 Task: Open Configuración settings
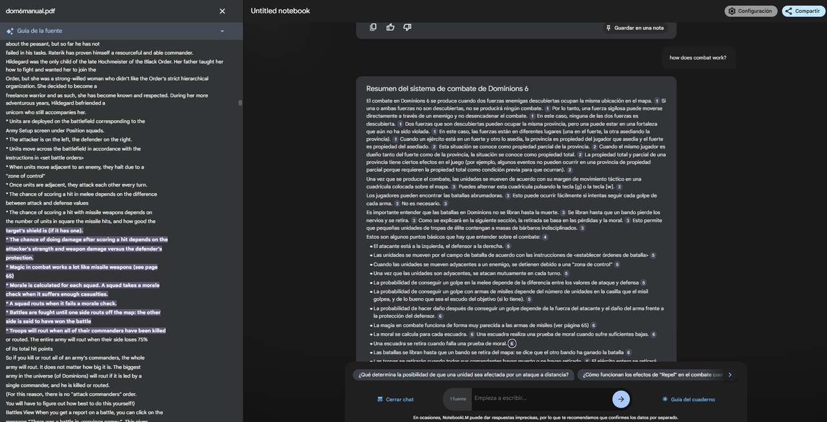click(x=750, y=11)
